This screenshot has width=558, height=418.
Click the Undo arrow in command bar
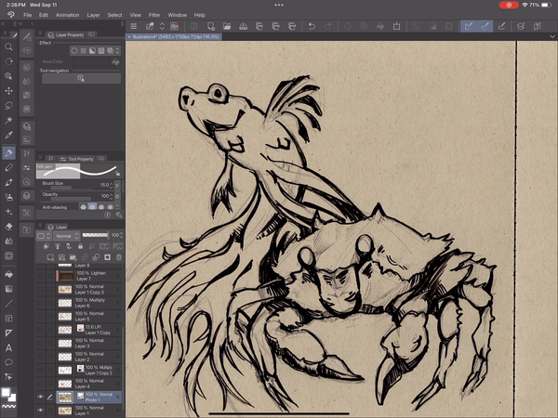point(312,27)
